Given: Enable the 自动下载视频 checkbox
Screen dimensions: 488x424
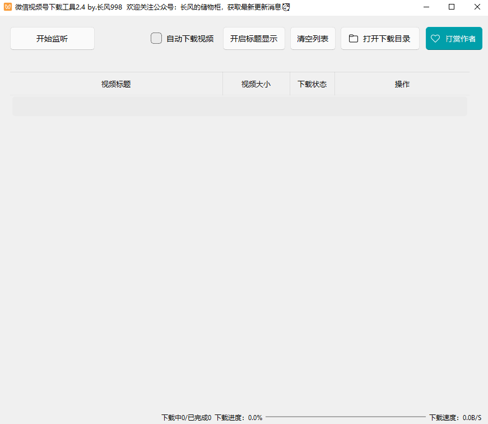Looking at the screenshot, I should (156, 38).
